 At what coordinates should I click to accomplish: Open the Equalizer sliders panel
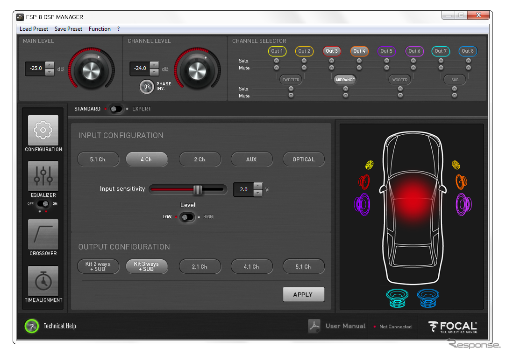tap(43, 176)
